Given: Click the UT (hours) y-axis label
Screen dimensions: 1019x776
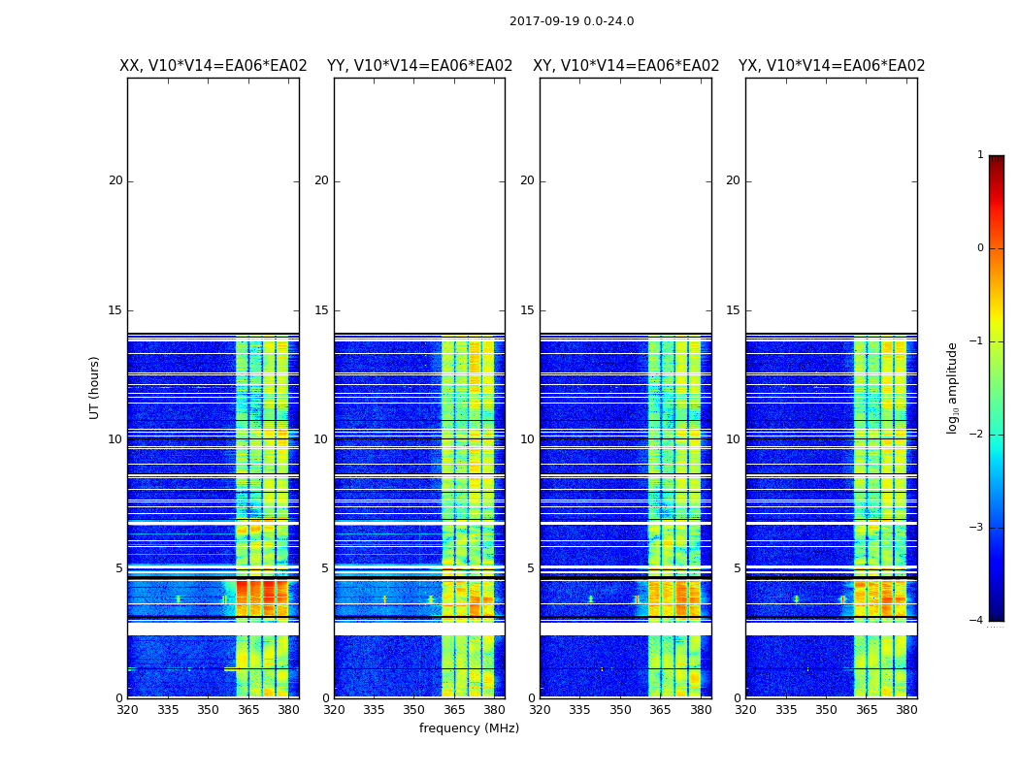Looking at the screenshot, I should (95, 387).
